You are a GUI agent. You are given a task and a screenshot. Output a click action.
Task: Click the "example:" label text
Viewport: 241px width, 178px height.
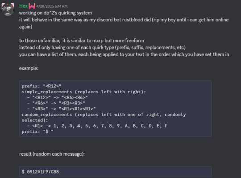click(x=29, y=68)
